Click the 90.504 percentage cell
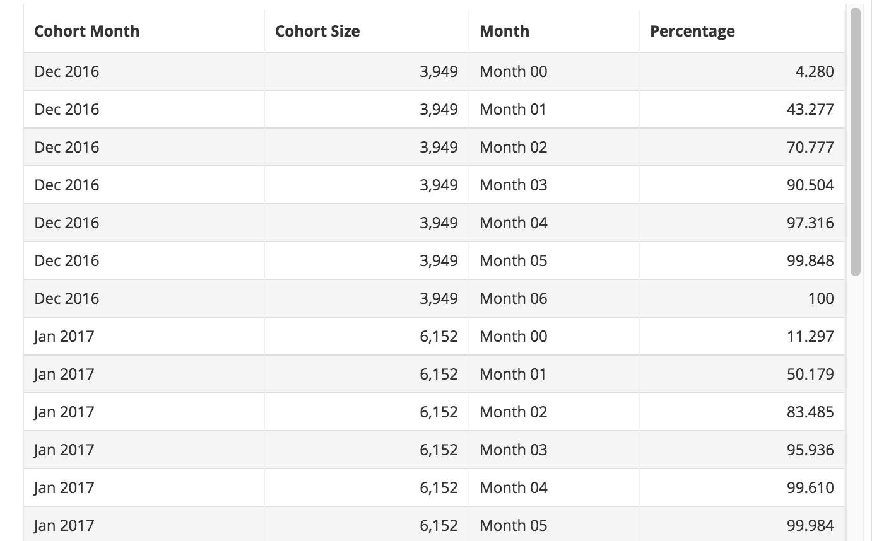 click(810, 185)
